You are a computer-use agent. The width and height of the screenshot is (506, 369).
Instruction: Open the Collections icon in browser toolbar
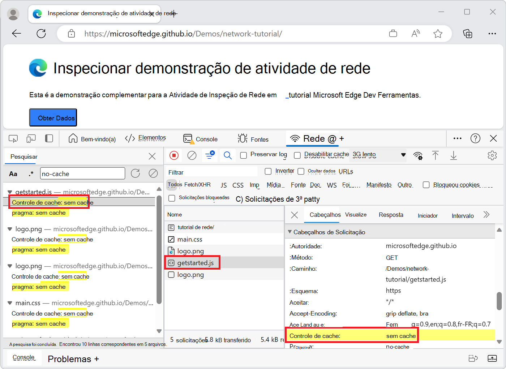(468, 34)
